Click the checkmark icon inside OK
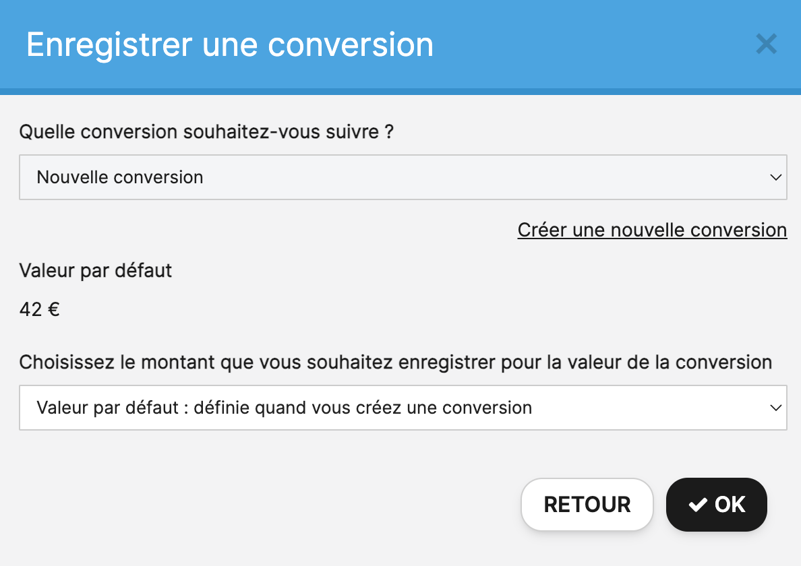This screenshot has width=801, height=566. pyautogui.click(x=698, y=505)
